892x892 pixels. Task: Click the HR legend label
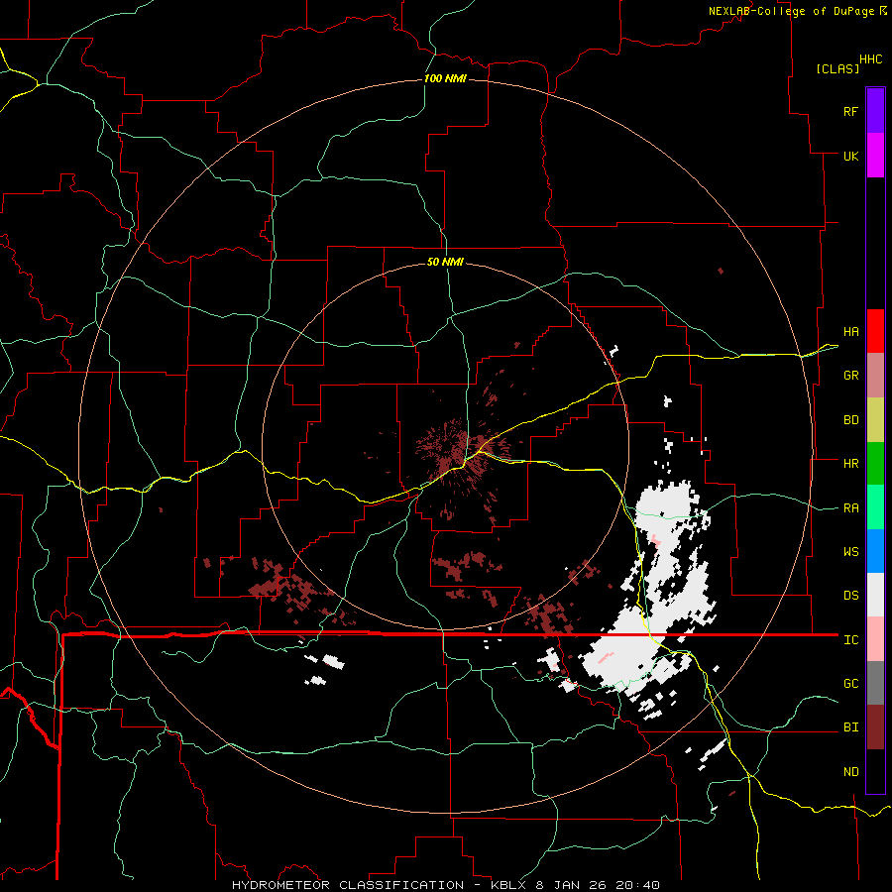[850, 464]
